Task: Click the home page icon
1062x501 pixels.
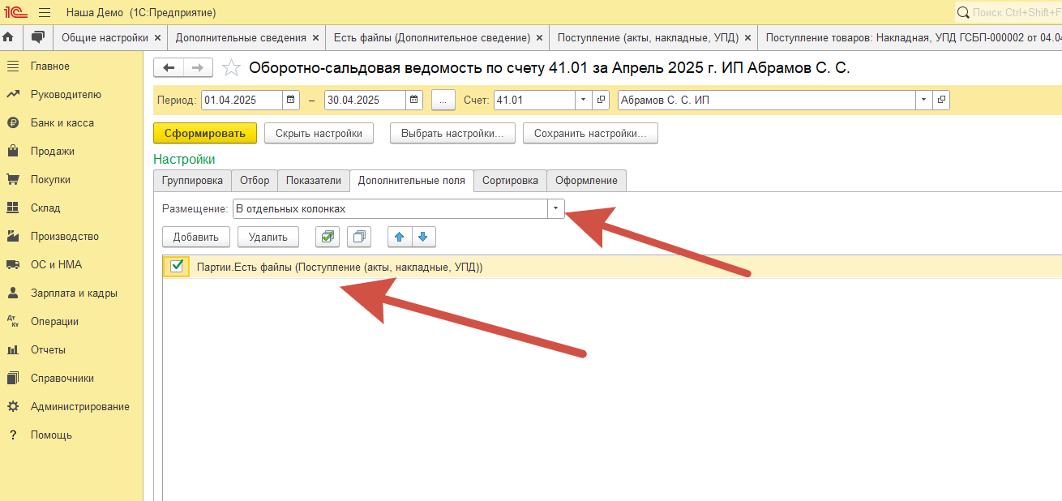Action: pyautogui.click(x=8, y=37)
